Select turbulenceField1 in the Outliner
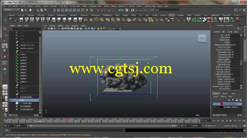Viewport: 247px width, 138px height. coord(26,97)
